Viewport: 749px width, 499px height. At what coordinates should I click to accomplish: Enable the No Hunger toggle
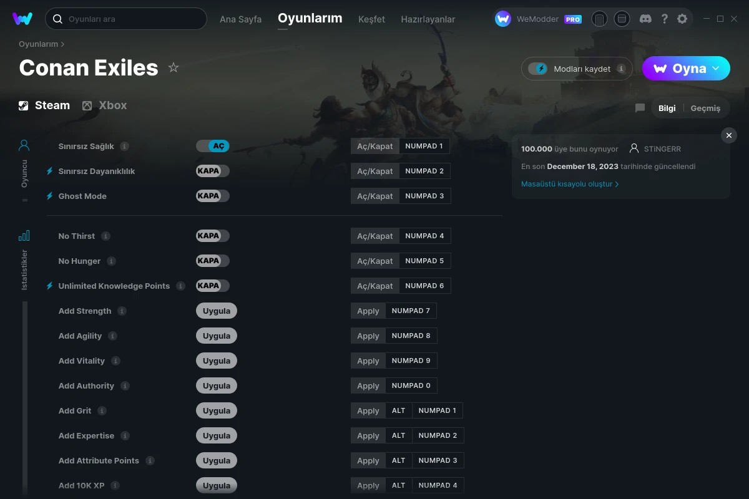click(x=213, y=261)
